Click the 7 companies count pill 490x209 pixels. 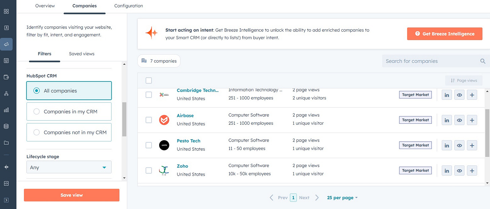[159, 61]
